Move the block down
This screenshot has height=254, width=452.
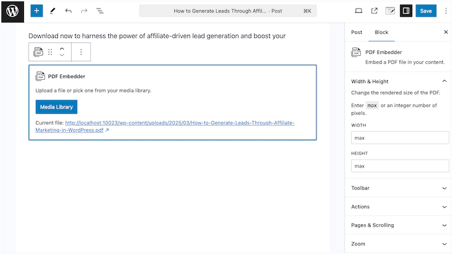pyautogui.click(x=62, y=55)
